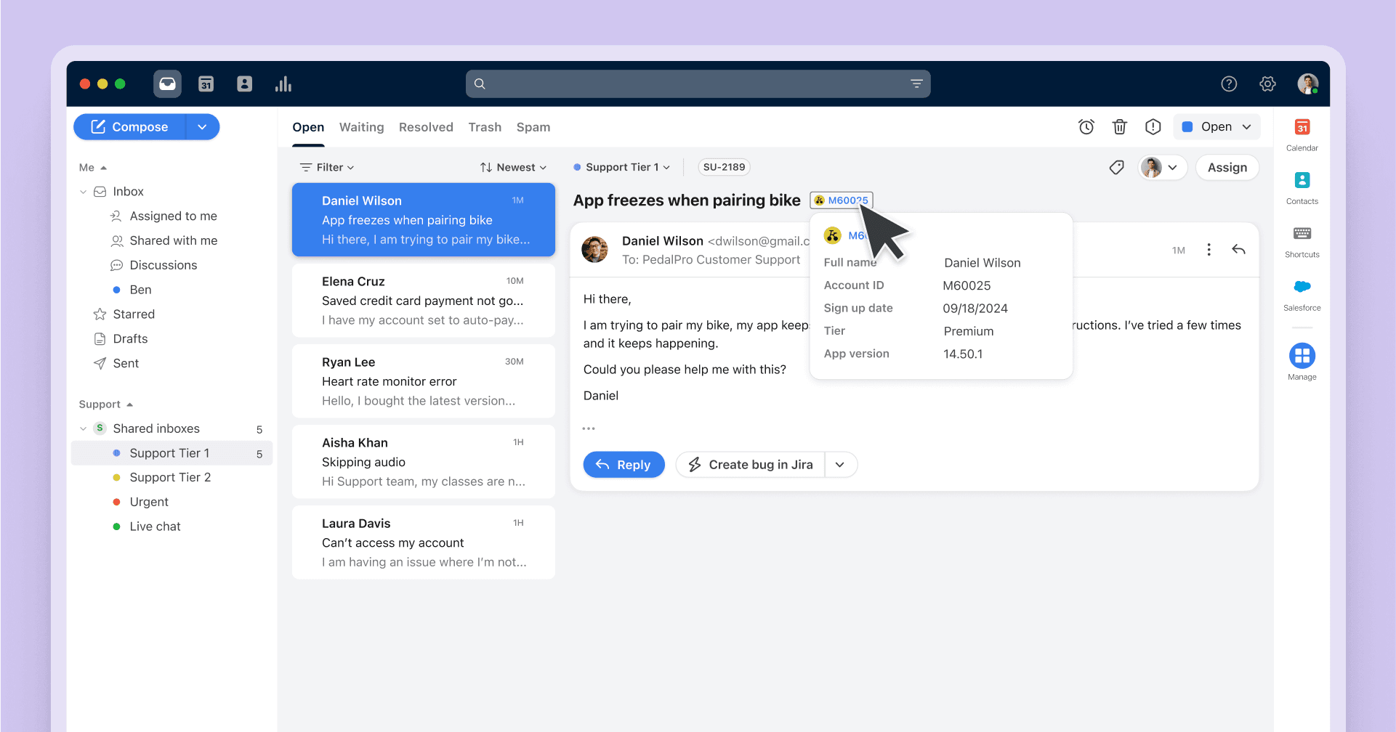Click the Assign button
Viewport: 1396px width, 732px height.
click(x=1227, y=168)
